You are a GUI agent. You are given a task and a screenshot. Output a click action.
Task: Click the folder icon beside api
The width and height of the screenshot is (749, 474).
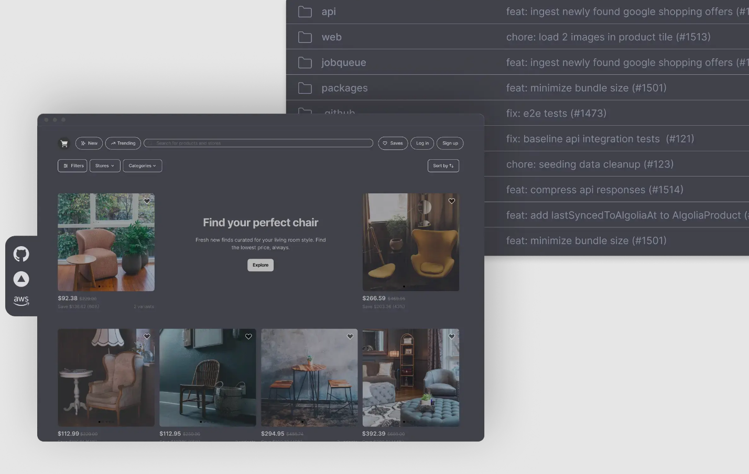pyautogui.click(x=305, y=12)
